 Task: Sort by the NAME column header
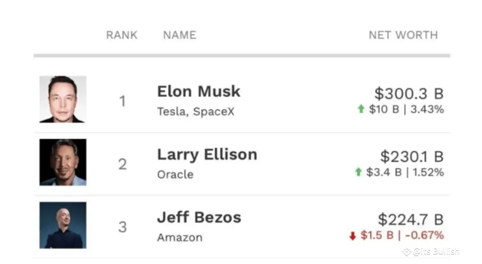coord(179,35)
